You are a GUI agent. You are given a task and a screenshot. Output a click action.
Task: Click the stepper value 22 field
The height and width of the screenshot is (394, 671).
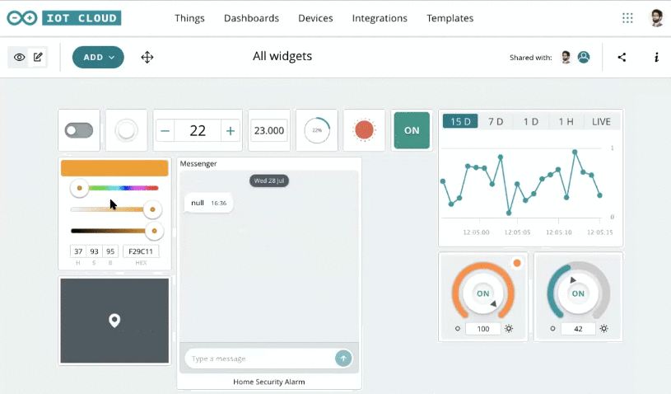coord(198,130)
